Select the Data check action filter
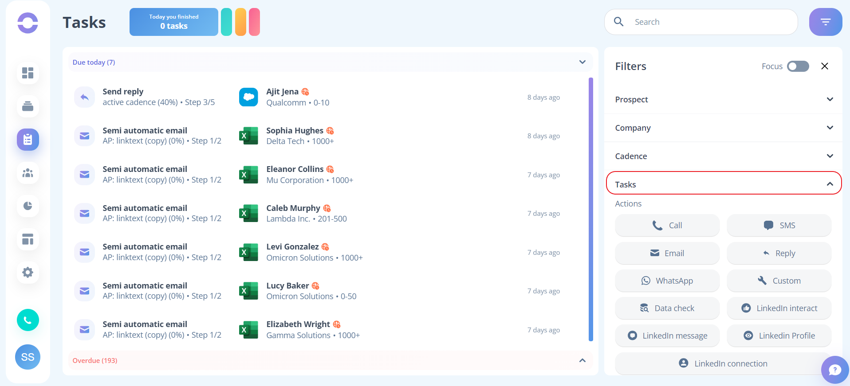This screenshot has width=850, height=386. click(667, 308)
